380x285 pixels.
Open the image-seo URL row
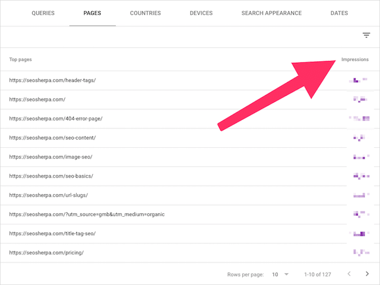pyautogui.click(x=190, y=157)
